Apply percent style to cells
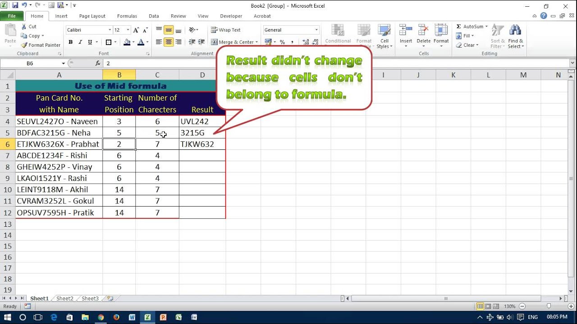The image size is (577, 324). coord(282,42)
